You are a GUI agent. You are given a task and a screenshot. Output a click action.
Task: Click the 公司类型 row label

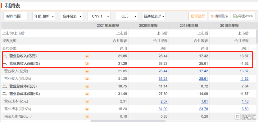[9, 48]
